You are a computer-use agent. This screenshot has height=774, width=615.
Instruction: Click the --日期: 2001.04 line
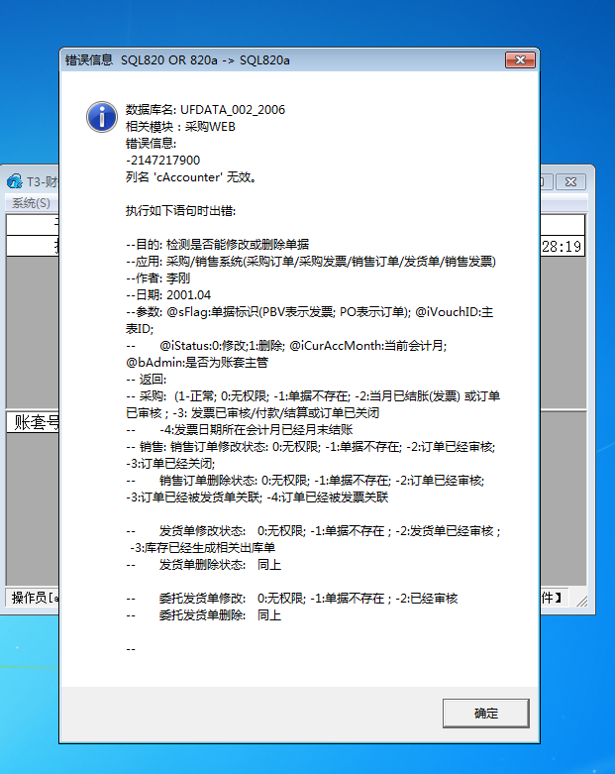(168, 294)
